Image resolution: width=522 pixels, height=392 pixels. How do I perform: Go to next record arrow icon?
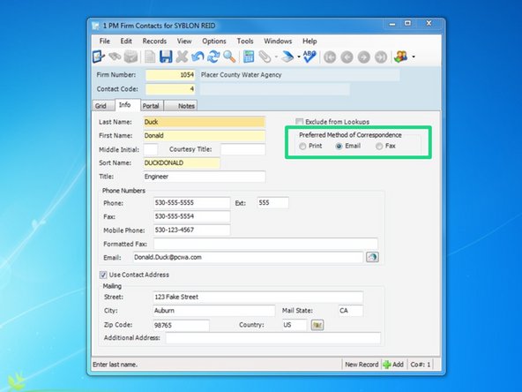[364, 57]
